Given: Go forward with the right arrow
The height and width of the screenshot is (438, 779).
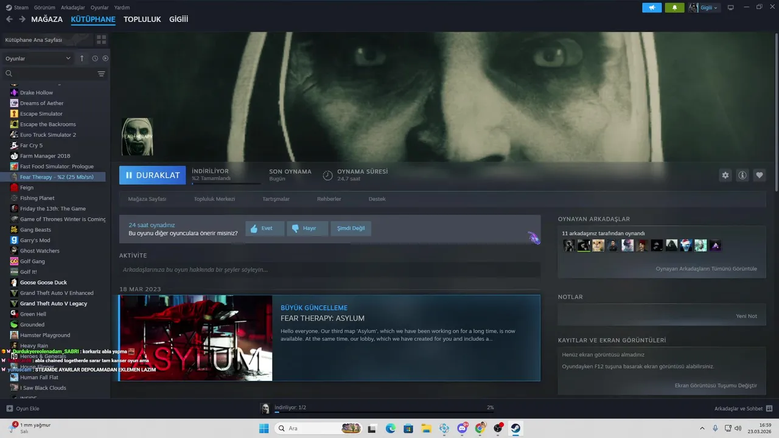Looking at the screenshot, I should coord(22,19).
